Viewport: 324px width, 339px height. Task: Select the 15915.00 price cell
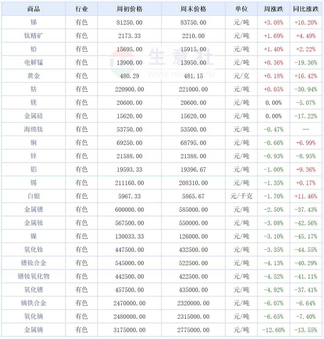click(193, 49)
